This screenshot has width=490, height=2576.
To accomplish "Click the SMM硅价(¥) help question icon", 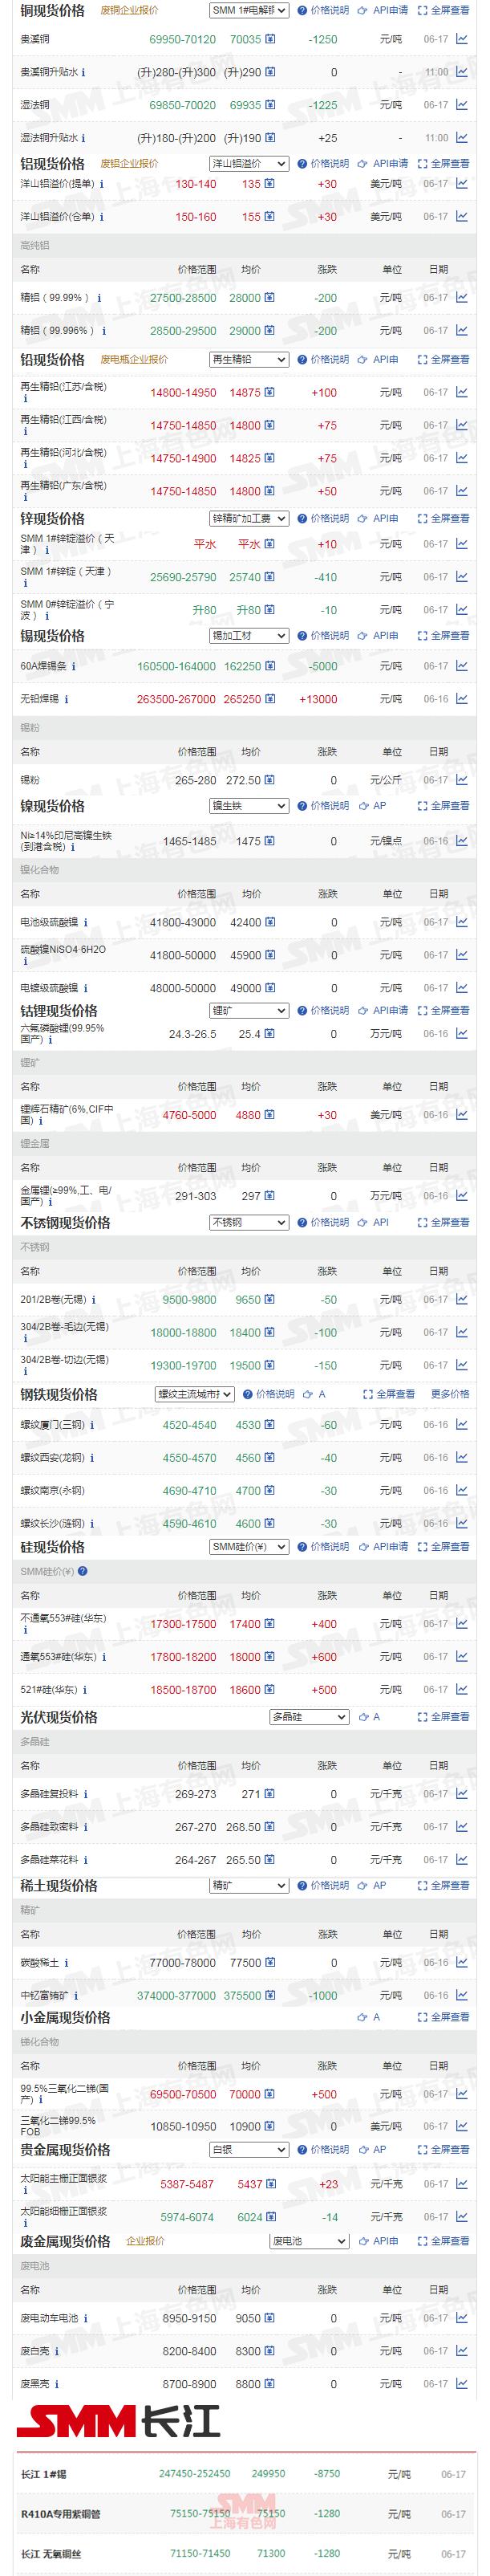I will pos(82,1571).
